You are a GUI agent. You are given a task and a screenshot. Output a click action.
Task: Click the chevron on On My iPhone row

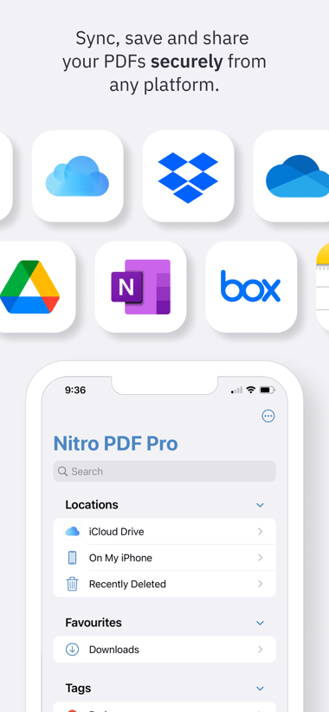pyautogui.click(x=260, y=558)
